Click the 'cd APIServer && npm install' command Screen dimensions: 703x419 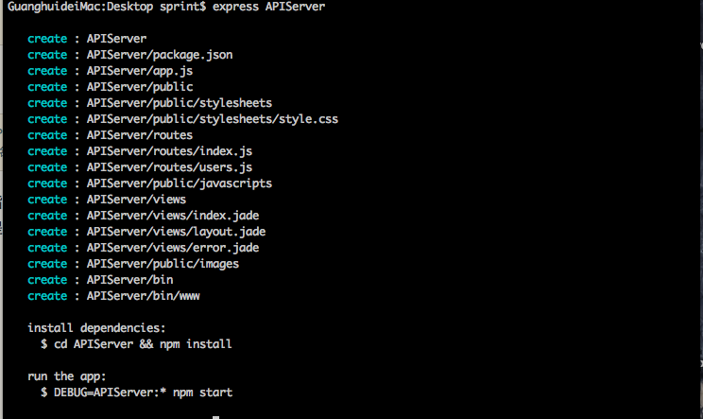(x=143, y=344)
